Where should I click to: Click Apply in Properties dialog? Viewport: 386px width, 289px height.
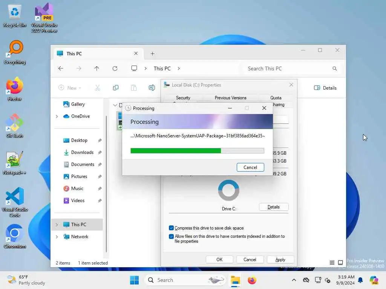click(x=280, y=260)
